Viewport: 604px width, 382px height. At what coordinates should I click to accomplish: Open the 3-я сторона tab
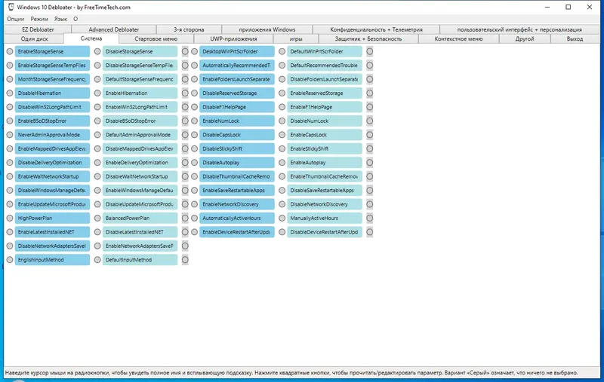coord(189,29)
